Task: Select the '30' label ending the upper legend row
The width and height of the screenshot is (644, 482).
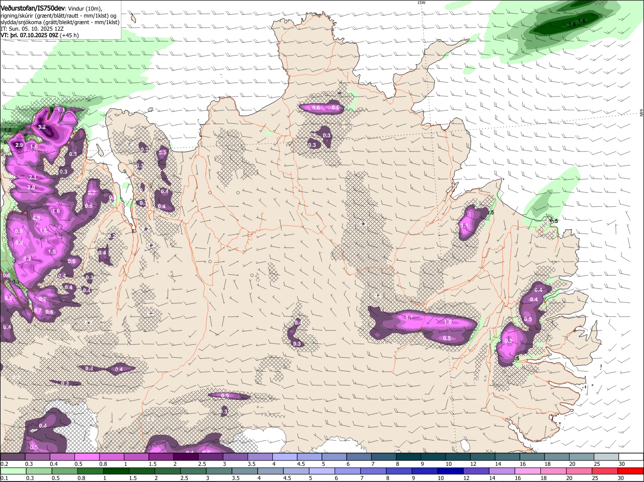Action: [622, 464]
